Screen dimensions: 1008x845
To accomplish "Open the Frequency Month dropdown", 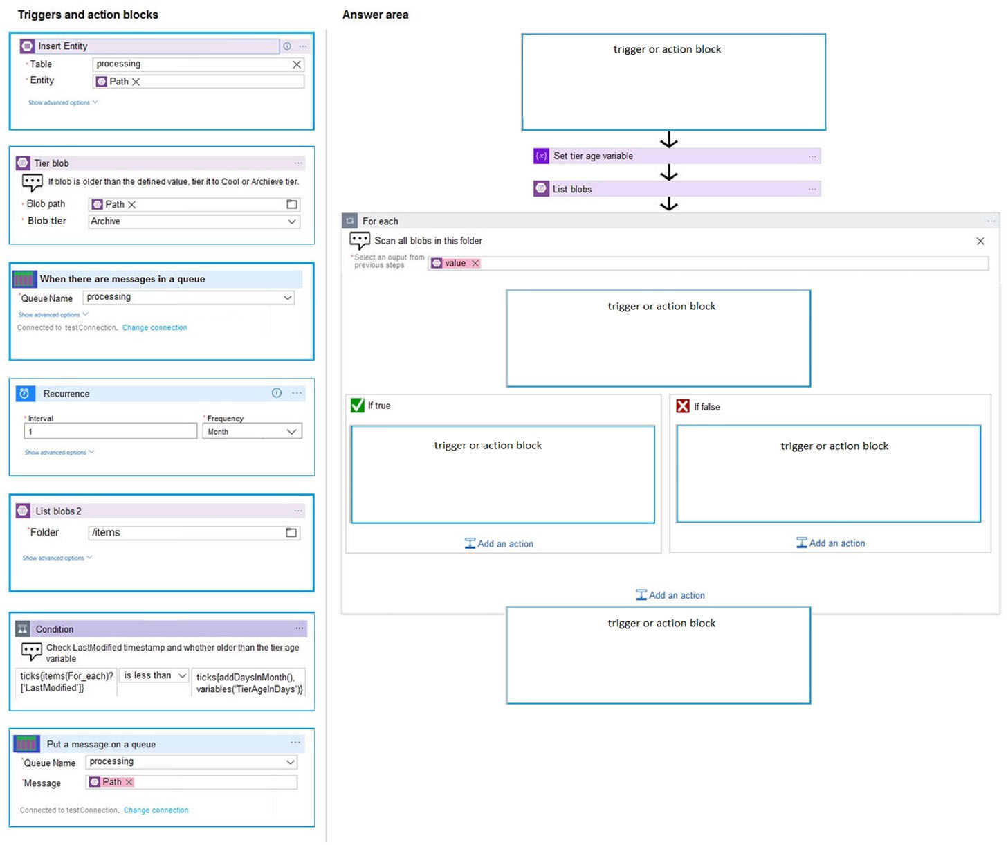I will 291,432.
